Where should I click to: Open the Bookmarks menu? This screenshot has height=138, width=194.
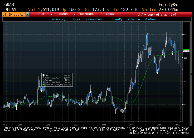click(x=87, y=14)
